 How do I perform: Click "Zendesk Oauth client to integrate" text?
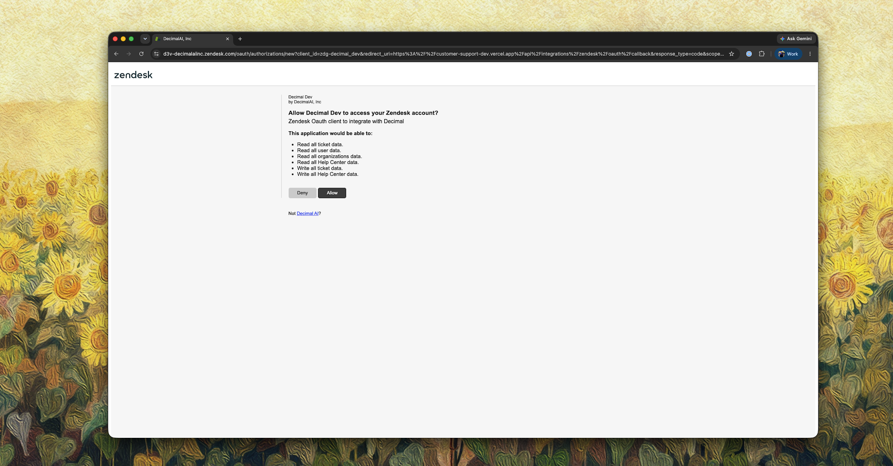click(x=346, y=121)
